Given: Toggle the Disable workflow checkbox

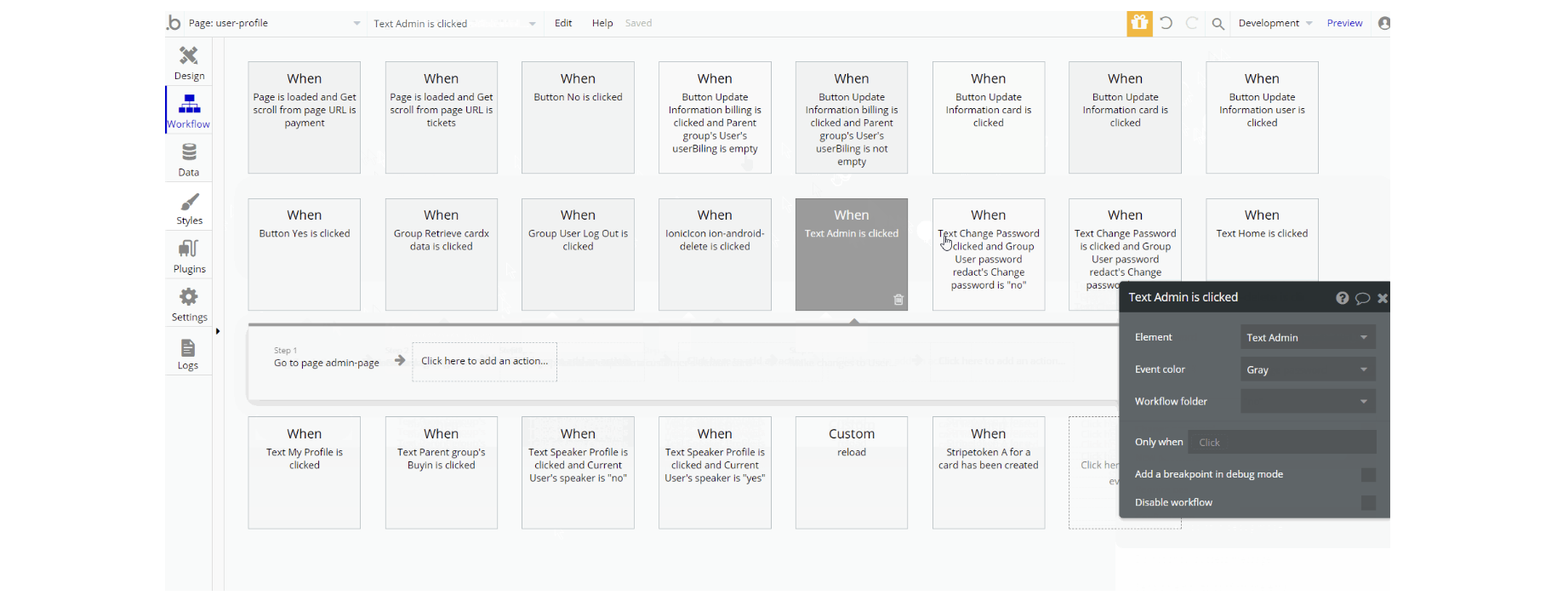Looking at the screenshot, I should (1368, 503).
